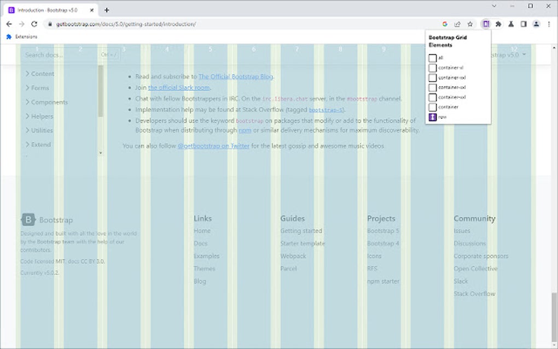Open the Corporate sponsors link
This screenshot has height=349, width=558.
coord(481,256)
